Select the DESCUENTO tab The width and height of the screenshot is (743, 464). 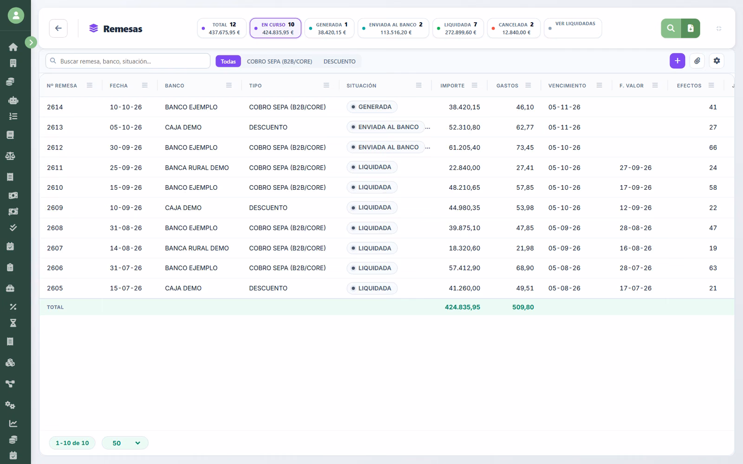(339, 61)
